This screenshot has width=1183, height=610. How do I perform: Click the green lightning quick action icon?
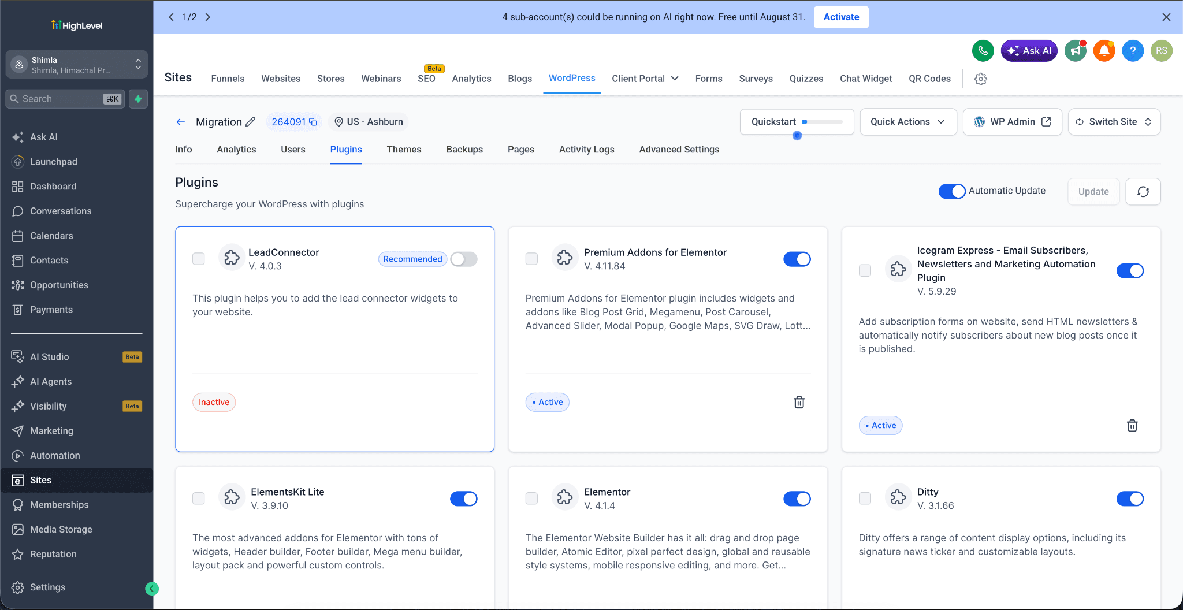[x=138, y=99]
